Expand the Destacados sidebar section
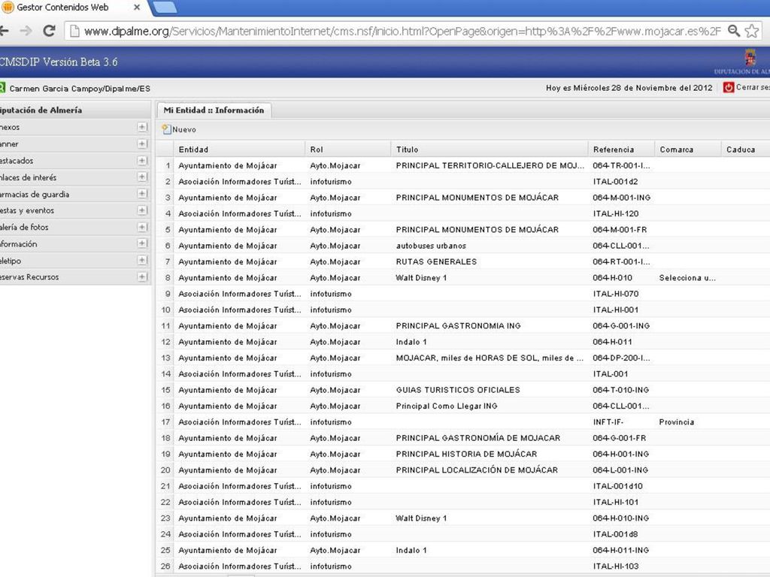This screenshot has width=770, height=577. [142, 161]
